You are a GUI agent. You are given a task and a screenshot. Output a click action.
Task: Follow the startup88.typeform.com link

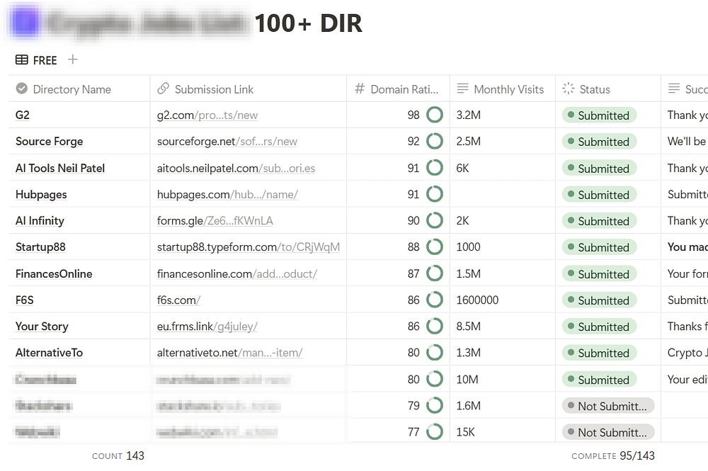(249, 247)
